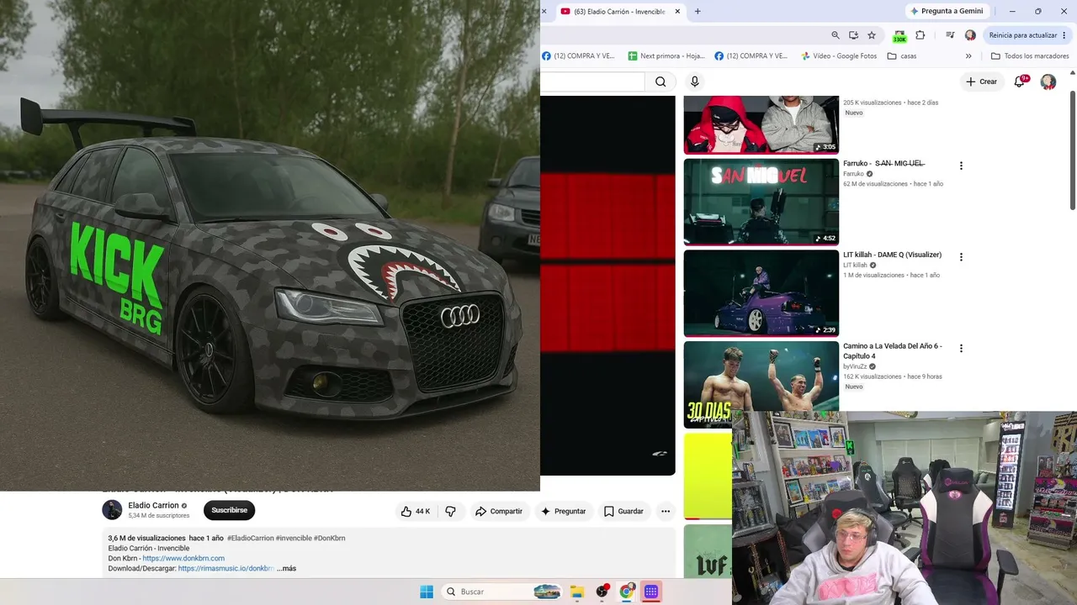
Task: Open the Eladio Carrion channel name
Action: pyautogui.click(x=153, y=506)
